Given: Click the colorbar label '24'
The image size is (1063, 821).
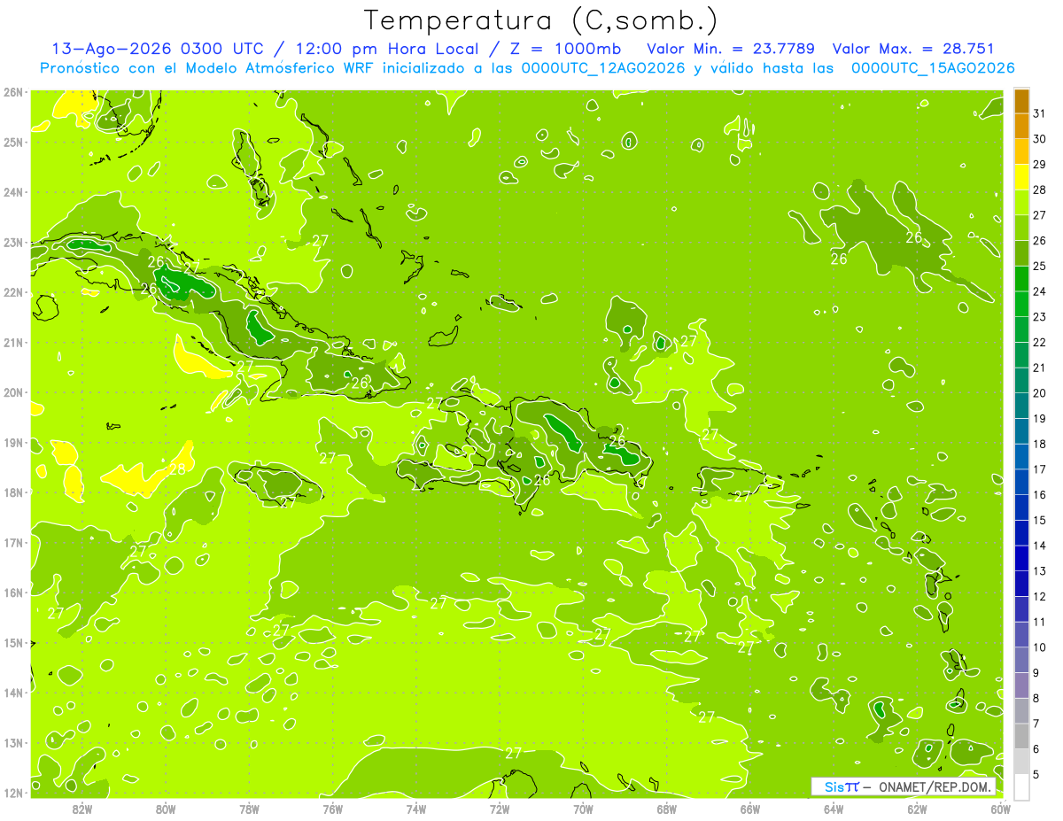Looking at the screenshot, I should (1040, 291).
